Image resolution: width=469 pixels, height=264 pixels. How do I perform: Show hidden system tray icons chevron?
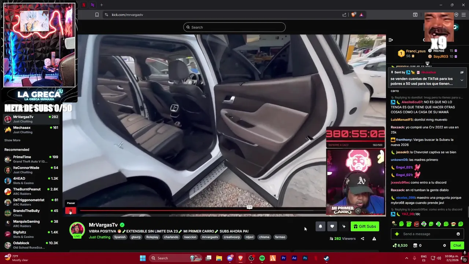tap(407, 258)
